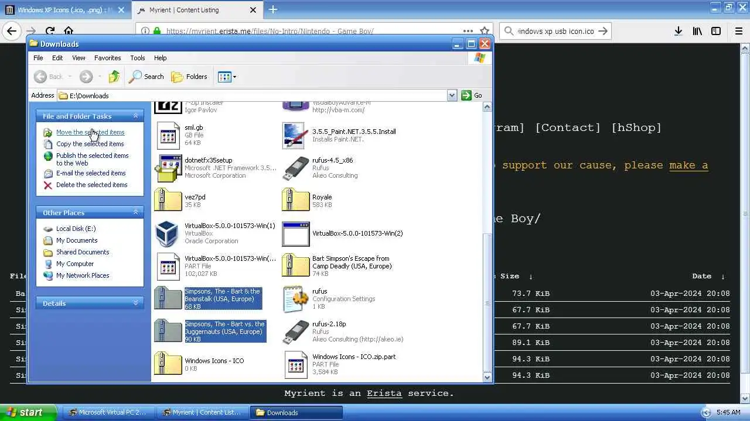Select the Windows Icons - ICO.zip.part icon
750x421 pixels.
click(x=296, y=365)
